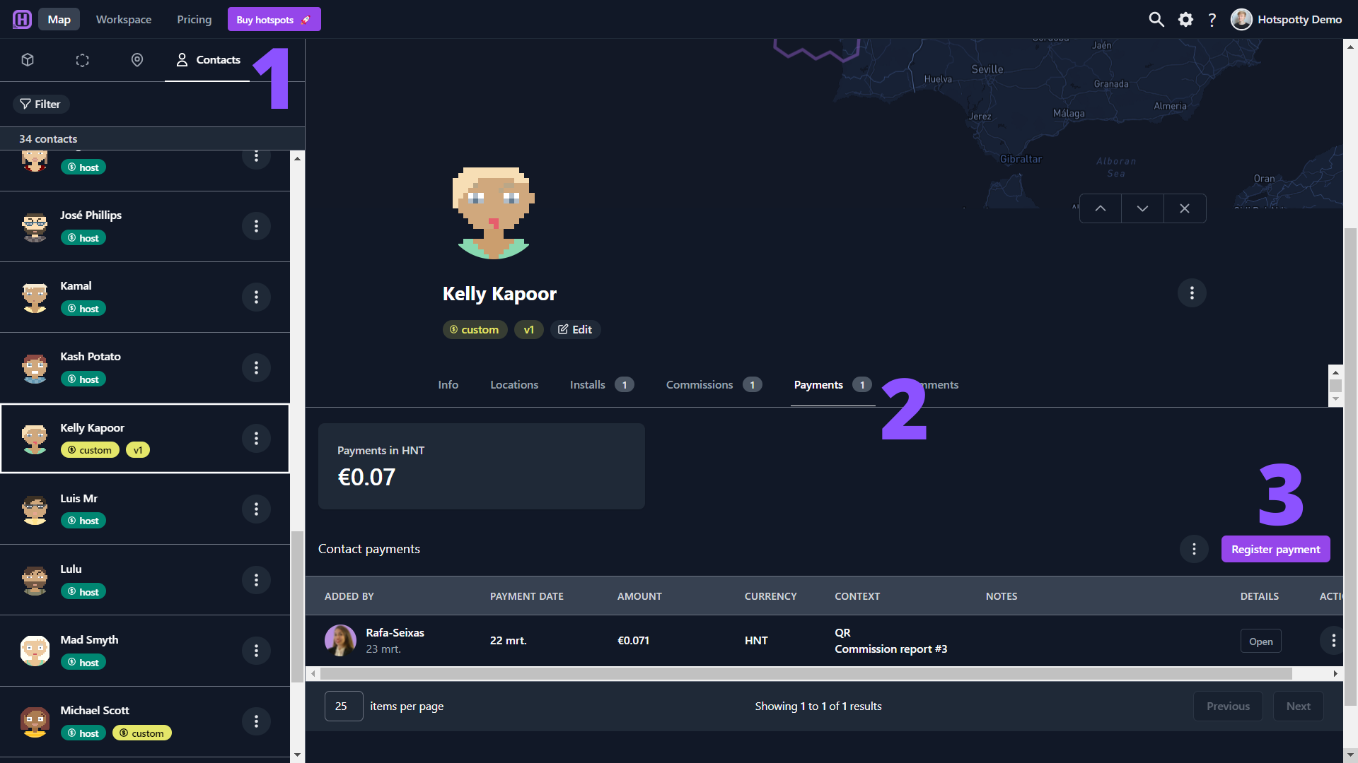Image resolution: width=1358 pixels, height=763 pixels.
Task: Sort by AMOUNT column header
Action: [x=639, y=596]
